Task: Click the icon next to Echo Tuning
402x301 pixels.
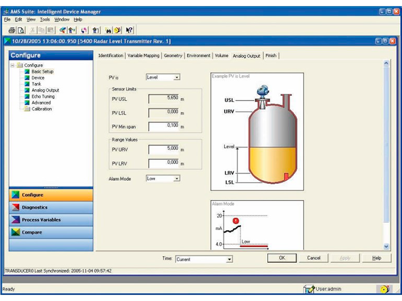Action: [27, 96]
